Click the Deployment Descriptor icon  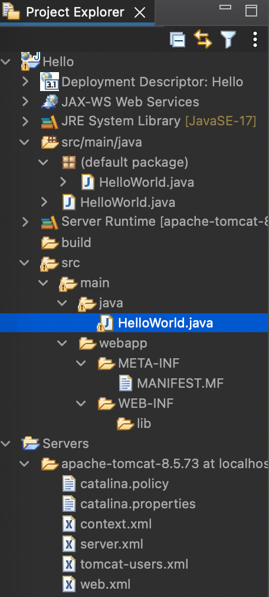point(50,82)
